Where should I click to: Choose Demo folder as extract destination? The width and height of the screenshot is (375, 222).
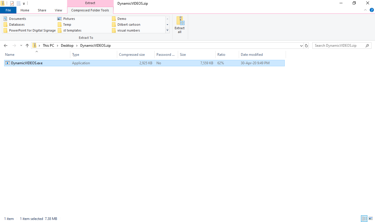click(119, 19)
